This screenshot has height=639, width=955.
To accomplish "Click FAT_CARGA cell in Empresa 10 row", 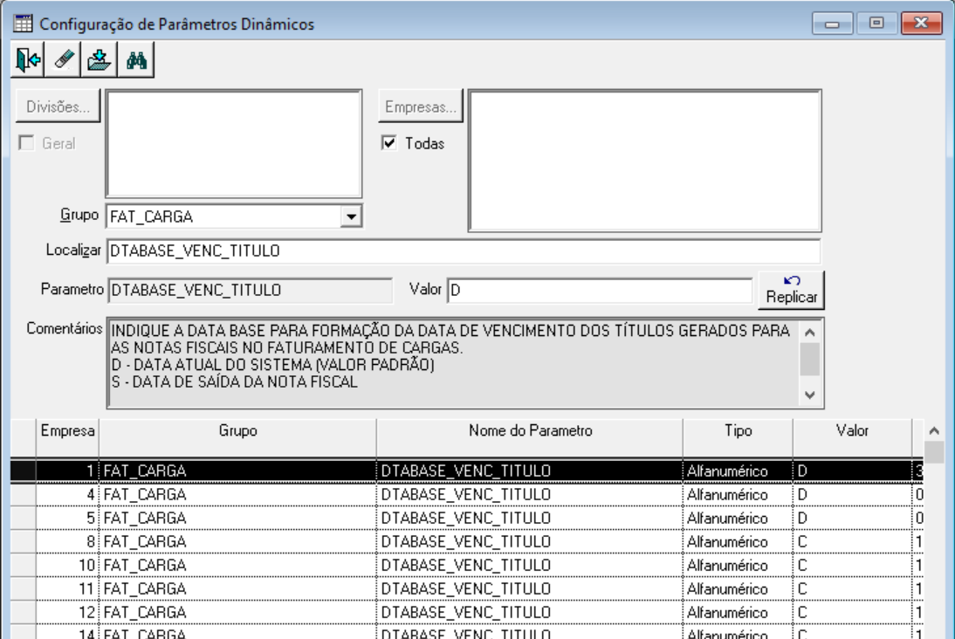I will click(x=237, y=566).
